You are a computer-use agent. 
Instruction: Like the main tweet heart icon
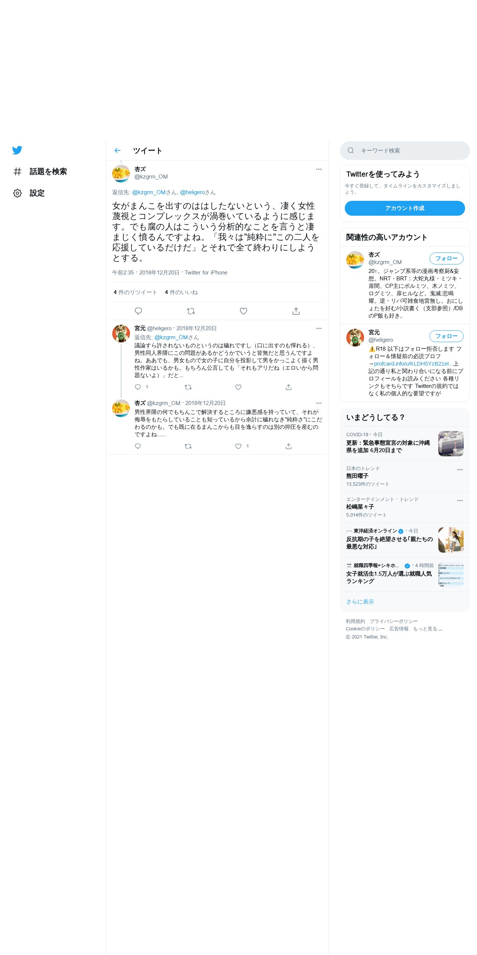(243, 311)
